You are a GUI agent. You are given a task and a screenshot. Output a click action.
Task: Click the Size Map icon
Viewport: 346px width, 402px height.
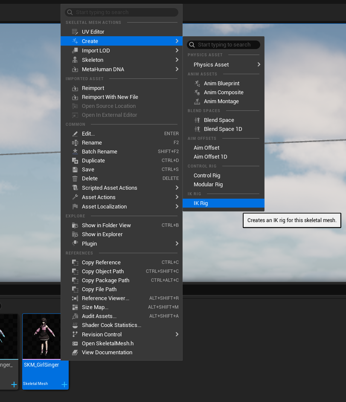pyautogui.click(x=75, y=307)
